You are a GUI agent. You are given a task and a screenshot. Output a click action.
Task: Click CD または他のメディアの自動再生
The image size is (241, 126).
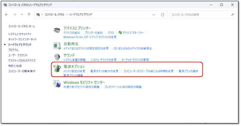(133, 48)
